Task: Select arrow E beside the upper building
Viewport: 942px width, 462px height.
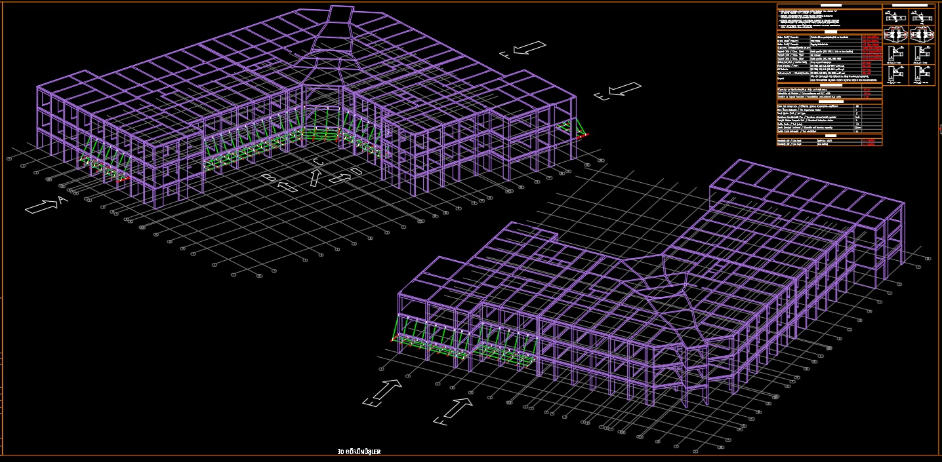Action: tap(623, 88)
